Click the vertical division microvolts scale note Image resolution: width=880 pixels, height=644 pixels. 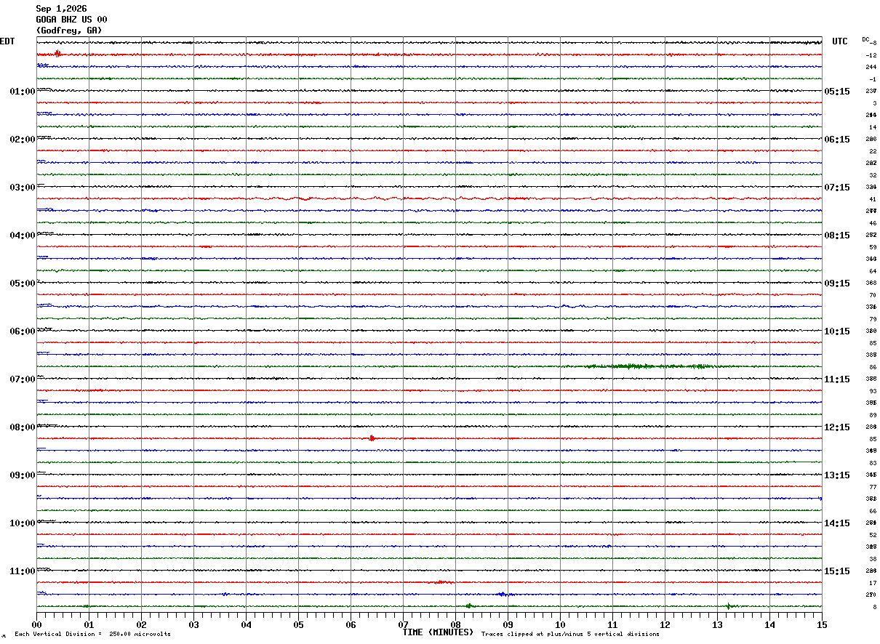[92, 635]
